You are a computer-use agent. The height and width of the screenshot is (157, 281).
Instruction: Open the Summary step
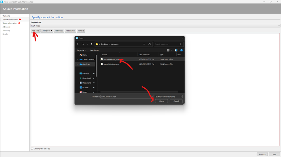[6, 30]
